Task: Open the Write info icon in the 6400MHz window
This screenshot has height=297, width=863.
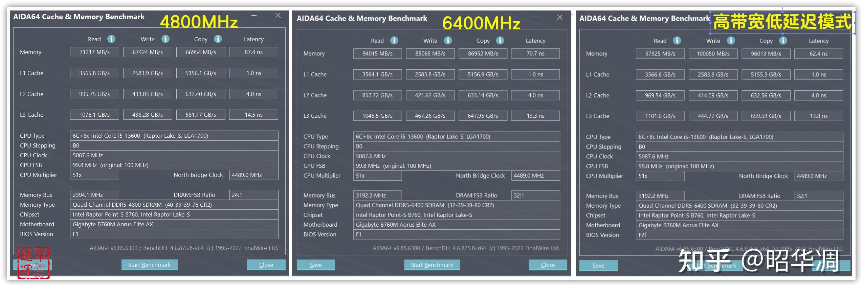Action: pos(448,41)
